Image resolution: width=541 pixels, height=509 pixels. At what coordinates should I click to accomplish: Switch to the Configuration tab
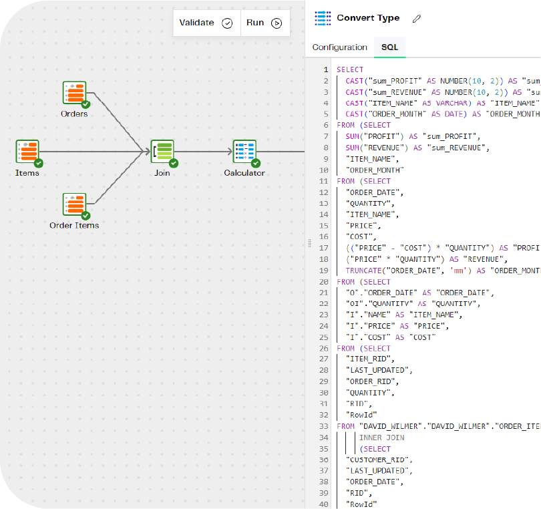[x=339, y=47]
